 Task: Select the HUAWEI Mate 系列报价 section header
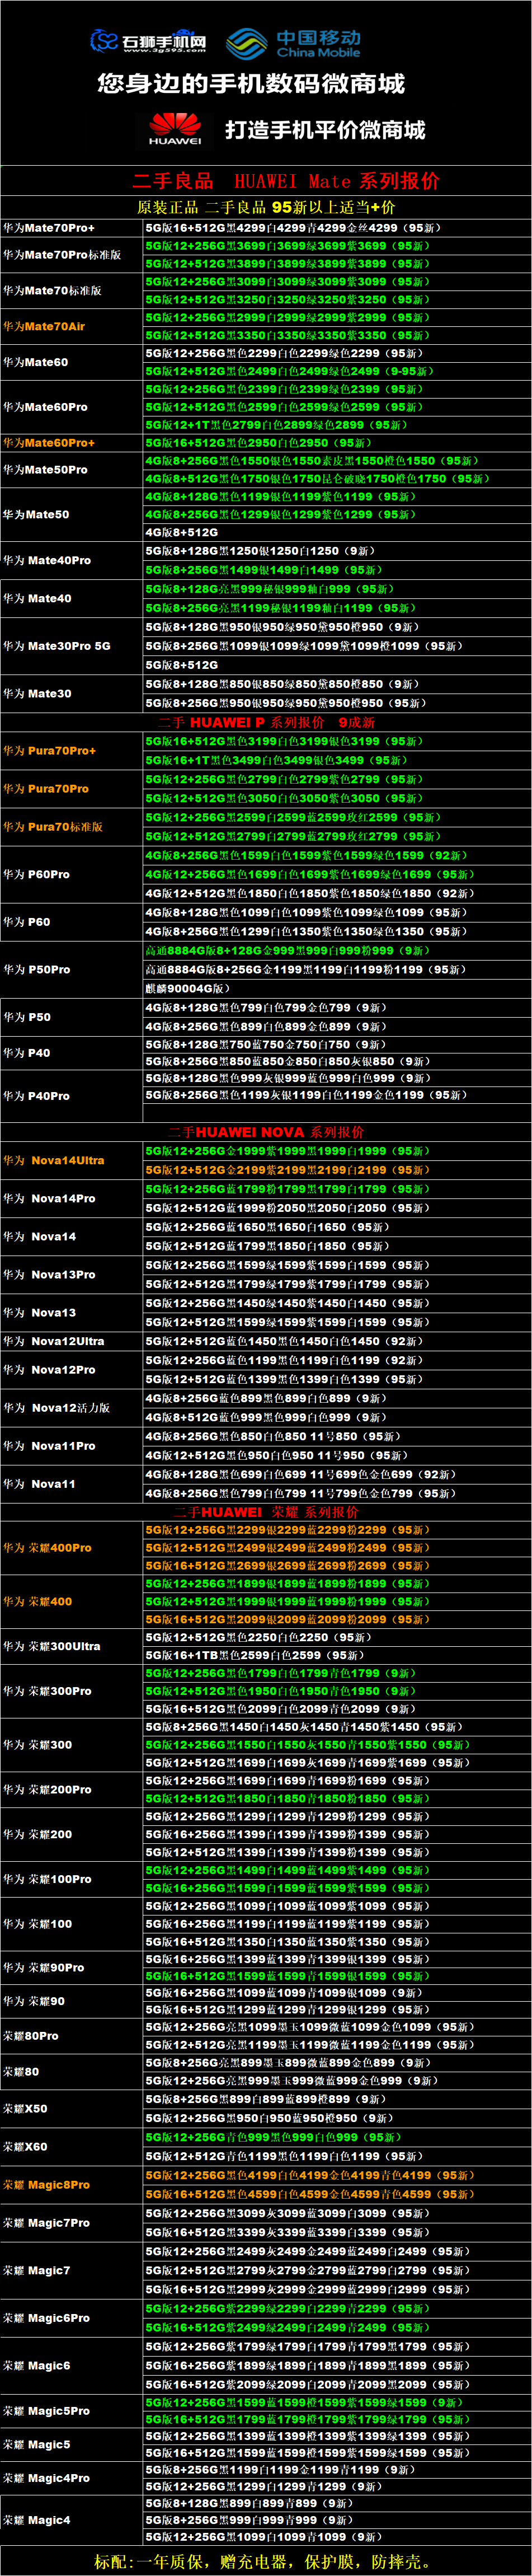(286, 181)
